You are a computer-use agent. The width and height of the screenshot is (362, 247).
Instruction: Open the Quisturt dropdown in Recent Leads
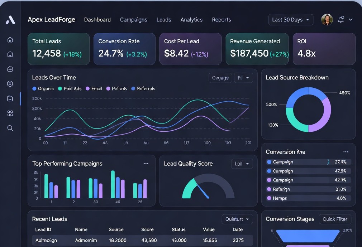point(237,219)
